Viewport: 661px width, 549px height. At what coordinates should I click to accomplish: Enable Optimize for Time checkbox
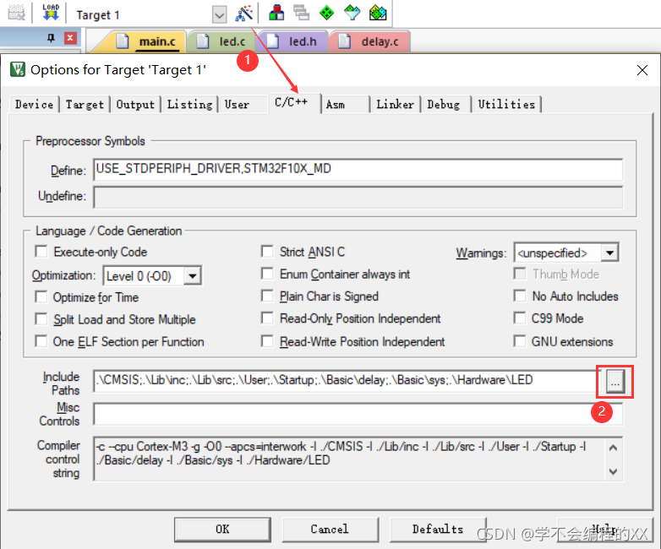pyautogui.click(x=41, y=296)
